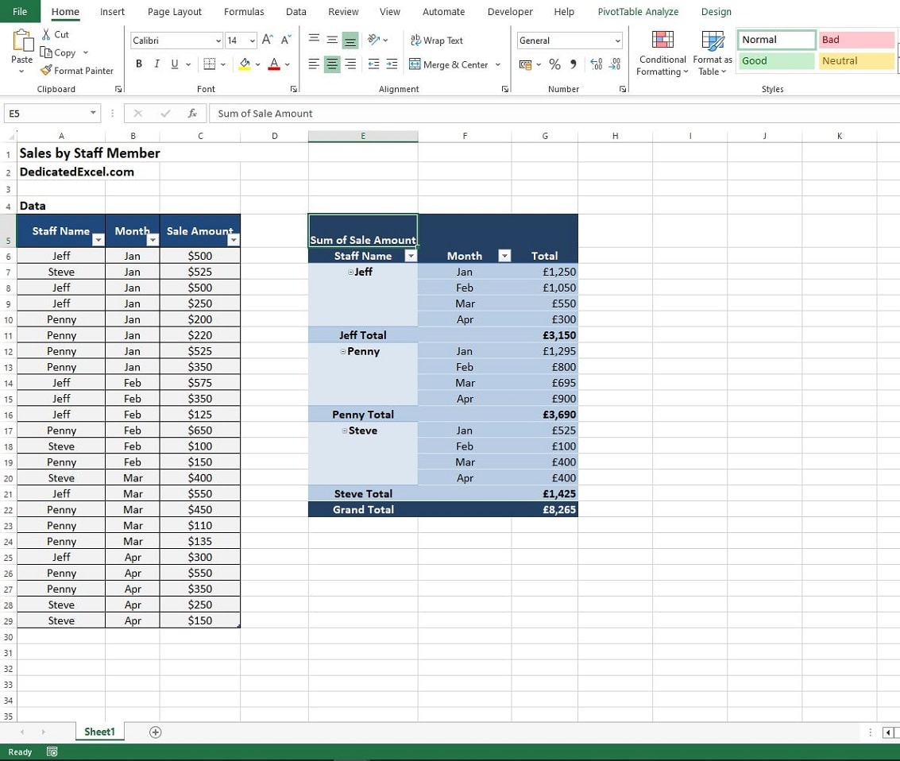This screenshot has height=761, width=900.
Task: Open the Formulas ribbon tab
Action: (244, 12)
